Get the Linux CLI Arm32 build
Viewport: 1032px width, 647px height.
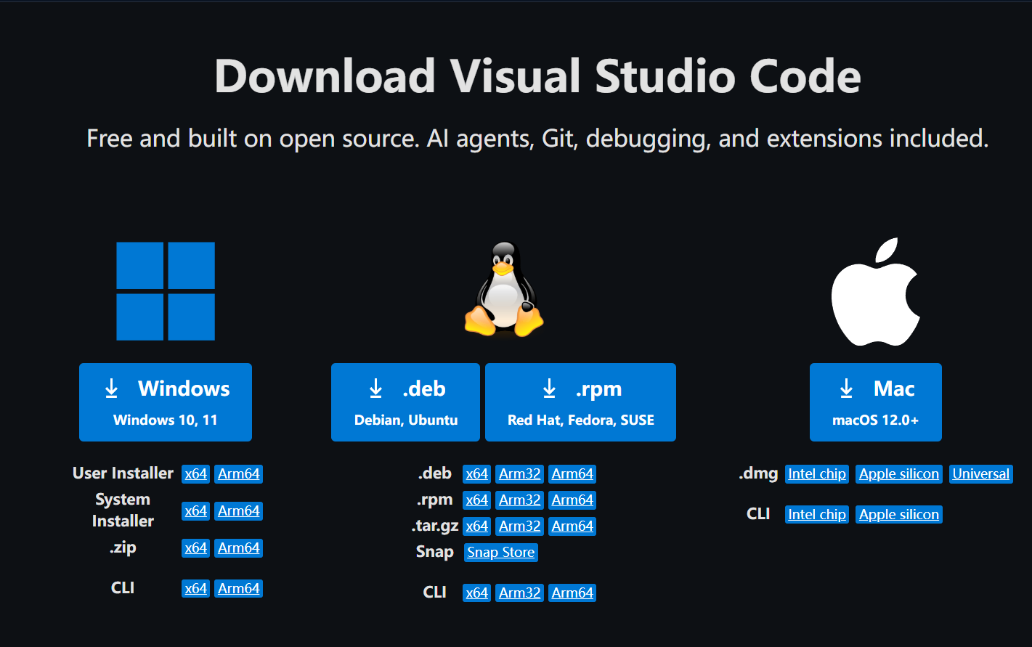[x=520, y=593]
